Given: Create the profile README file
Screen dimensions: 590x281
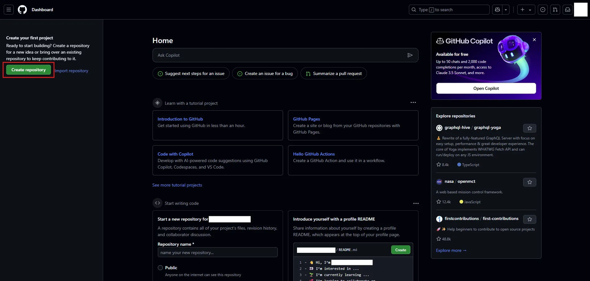Looking at the screenshot, I should tap(400, 250).
